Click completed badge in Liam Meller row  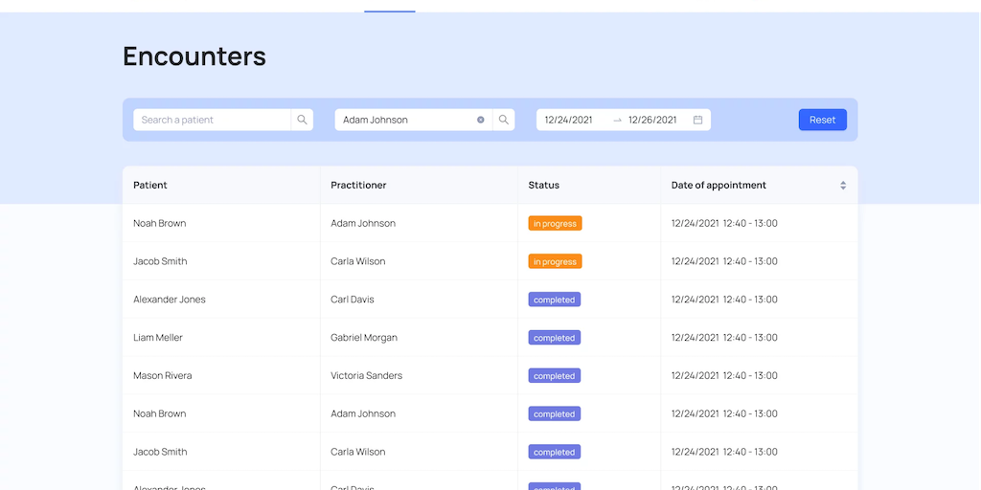tap(554, 338)
